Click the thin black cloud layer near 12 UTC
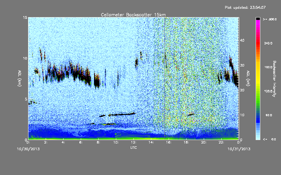This screenshot has height=175, width=281. point(122,114)
